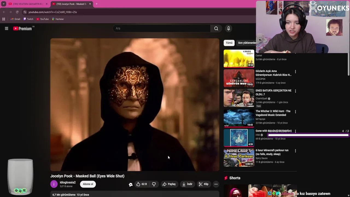Like the video with 62 B thumbs up
Image resolution: width=350 pixels, height=197 pixels.
[x=142, y=184]
